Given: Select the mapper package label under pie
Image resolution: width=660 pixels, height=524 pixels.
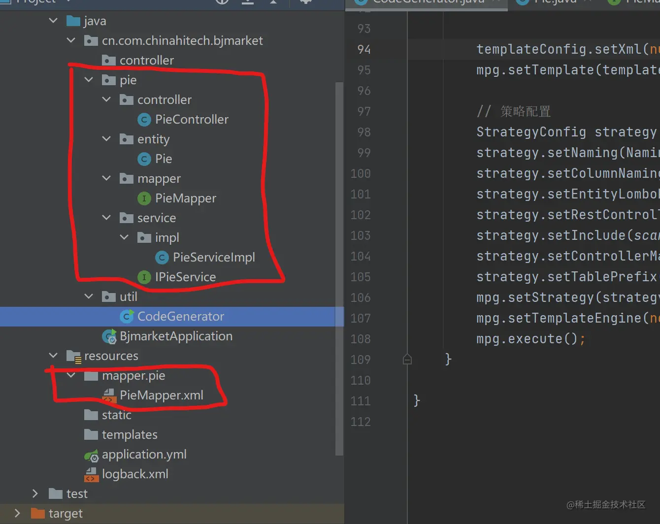Looking at the screenshot, I should pyautogui.click(x=159, y=179).
